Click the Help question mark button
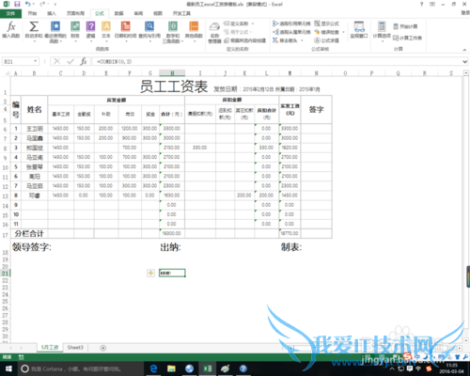Screen dimensions: 470x376 (x=422, y=4)
